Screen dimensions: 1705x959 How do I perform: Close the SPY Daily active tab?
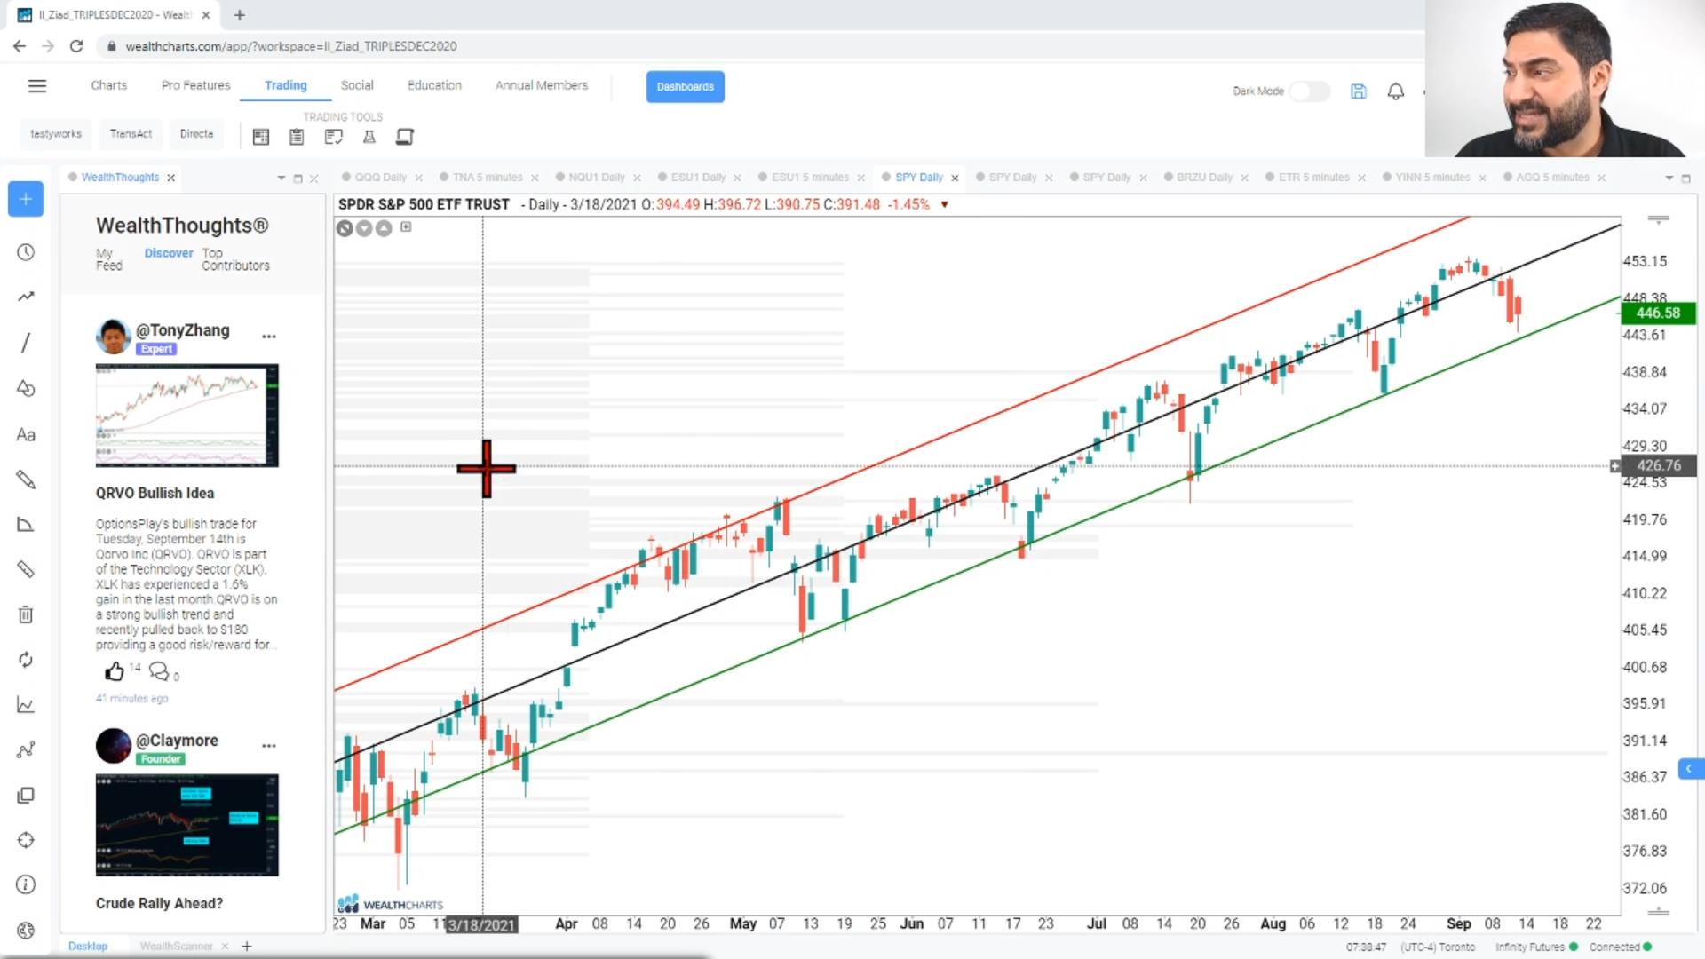click(x=956, y=178)
